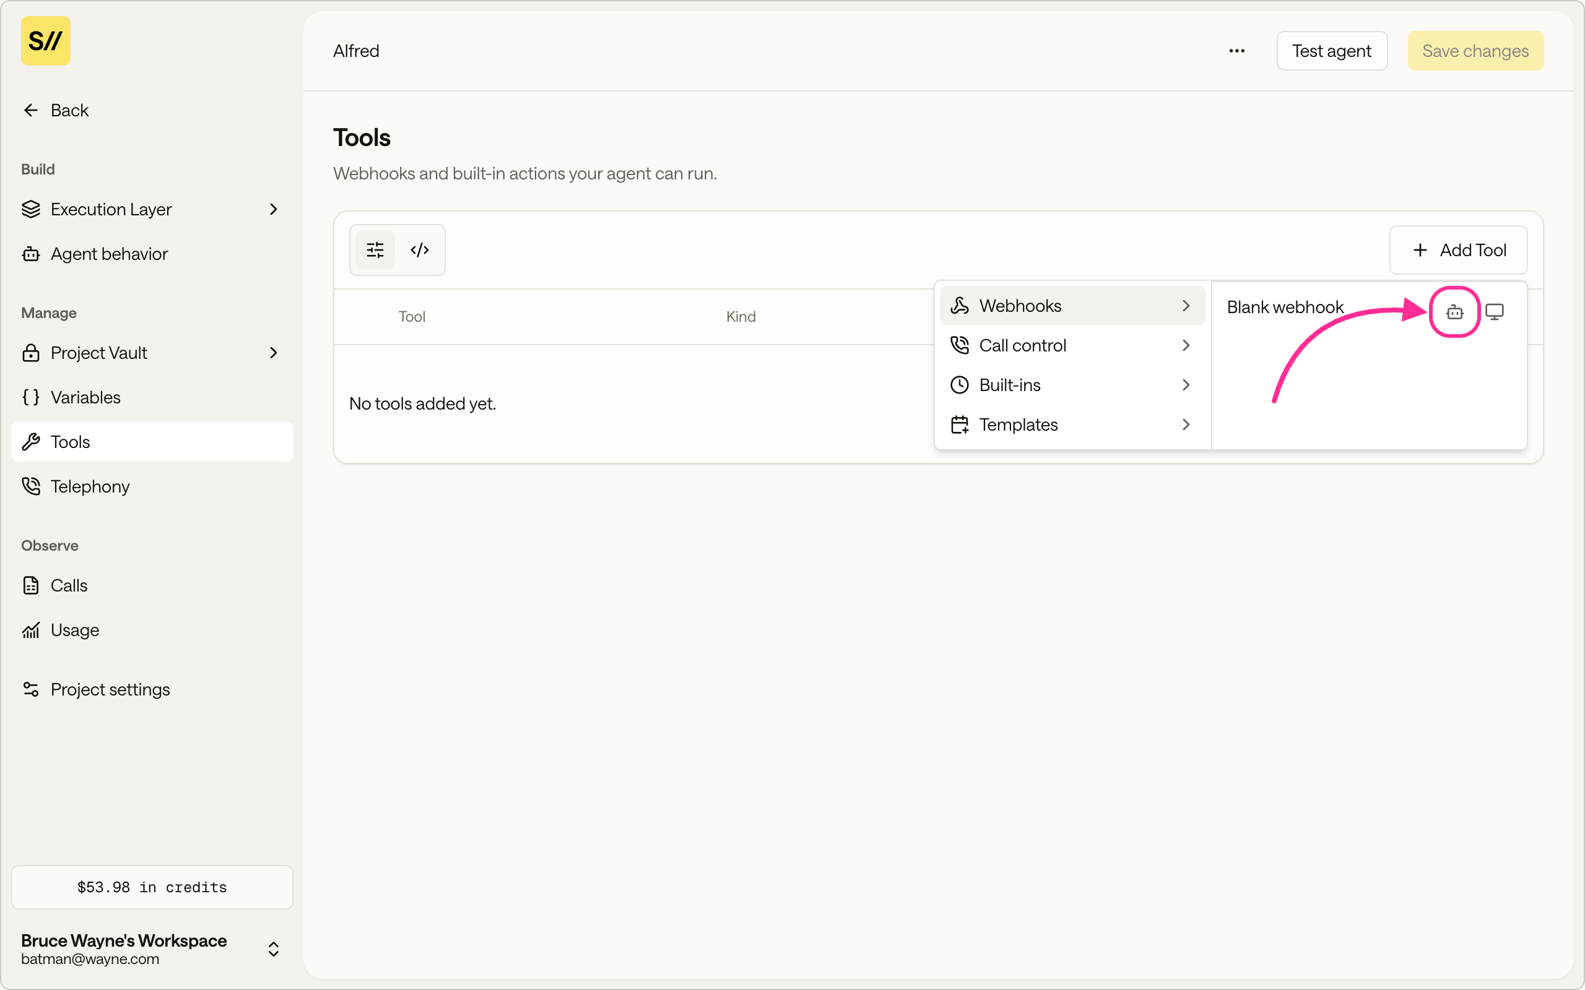This screenshot has width=1585, height=990.
Task: Open the workspace switcher chevrons
Action: [x=274, y=949]
